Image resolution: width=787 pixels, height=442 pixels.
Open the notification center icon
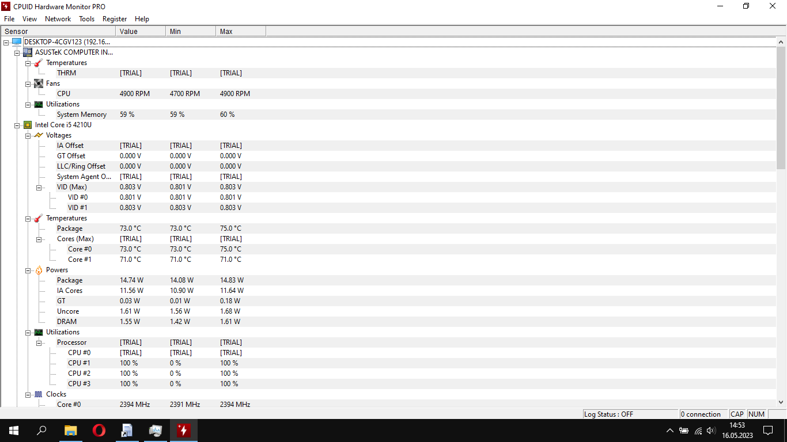[768, 430]
